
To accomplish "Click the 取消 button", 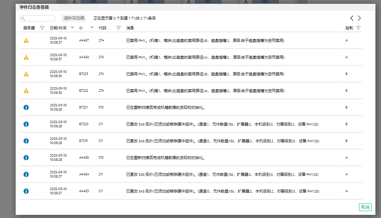I will click(365, 207).
